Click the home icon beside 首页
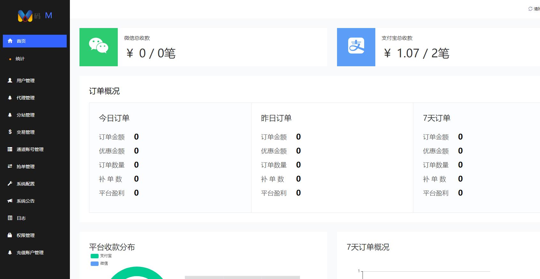The width and height of the screenshot is (540, 279). 10,41
